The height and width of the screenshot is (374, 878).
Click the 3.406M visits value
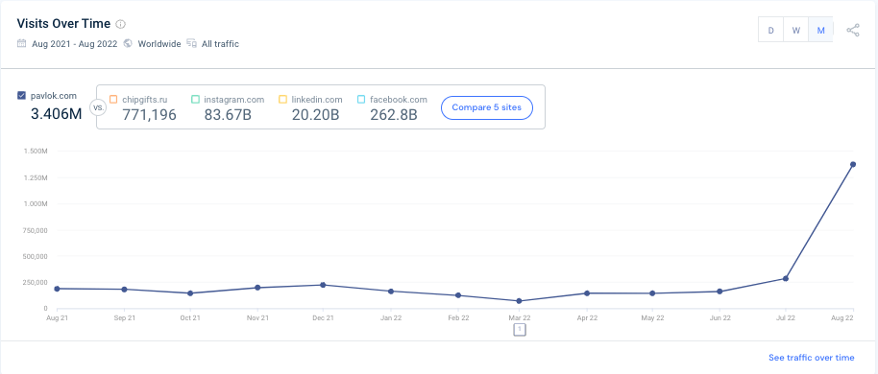[56, 114]
